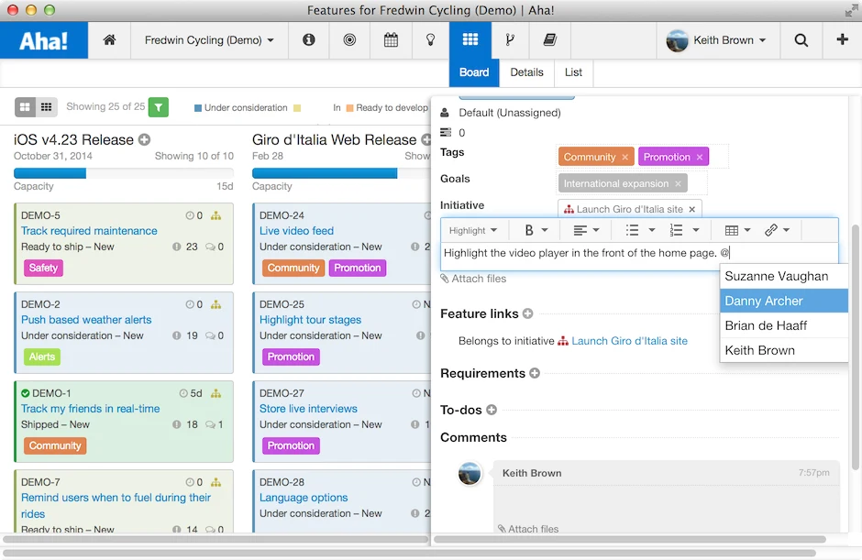
Task: Remove the Community tag
Action: pos(625,157)
